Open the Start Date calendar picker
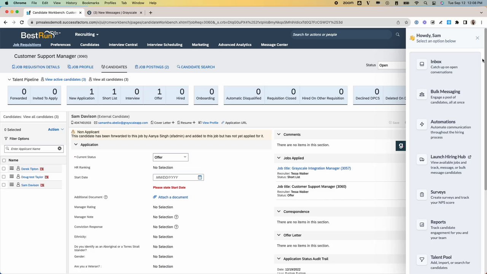Viewport: 487px width, 274px height. 200,177
